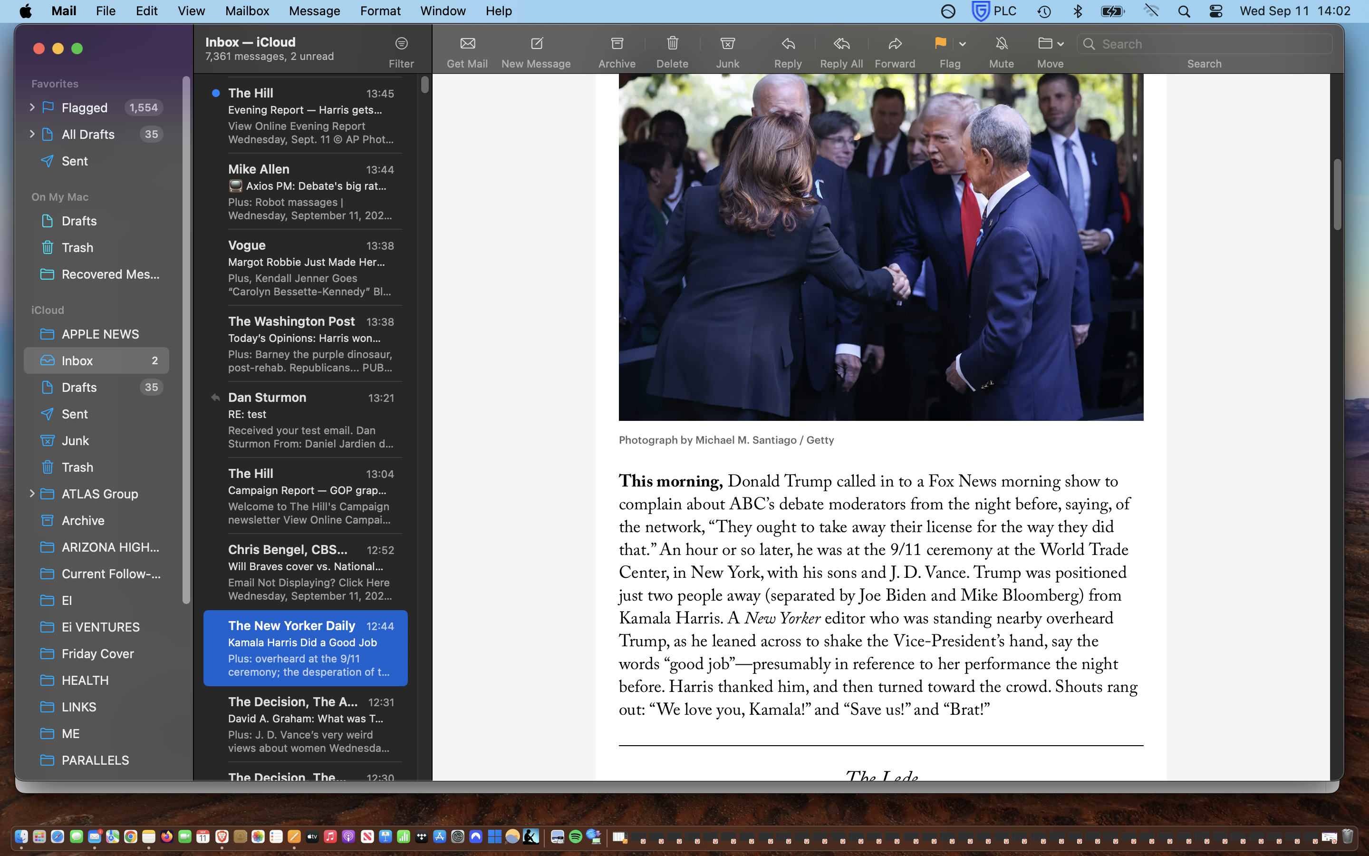Toggle the orange Flag on message
The image size is (1369, 856).
pos(940,44)
